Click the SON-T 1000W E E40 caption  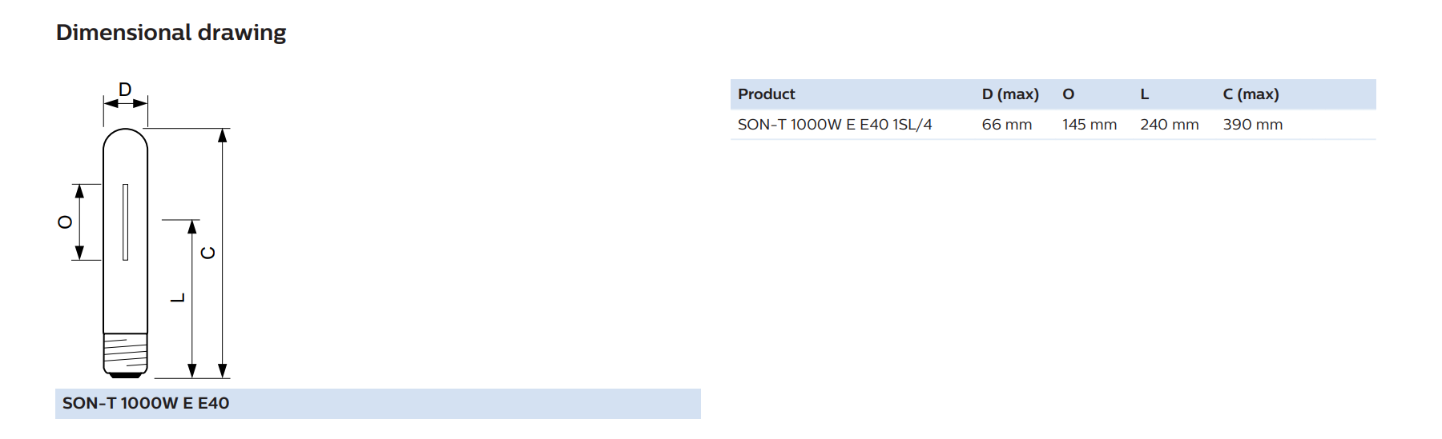[146, 404]
